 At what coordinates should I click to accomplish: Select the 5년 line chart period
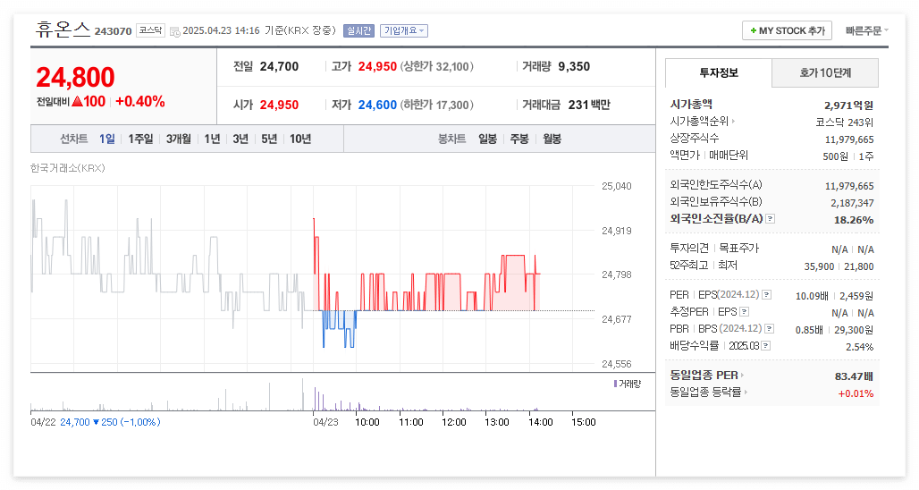coord(269,139)
